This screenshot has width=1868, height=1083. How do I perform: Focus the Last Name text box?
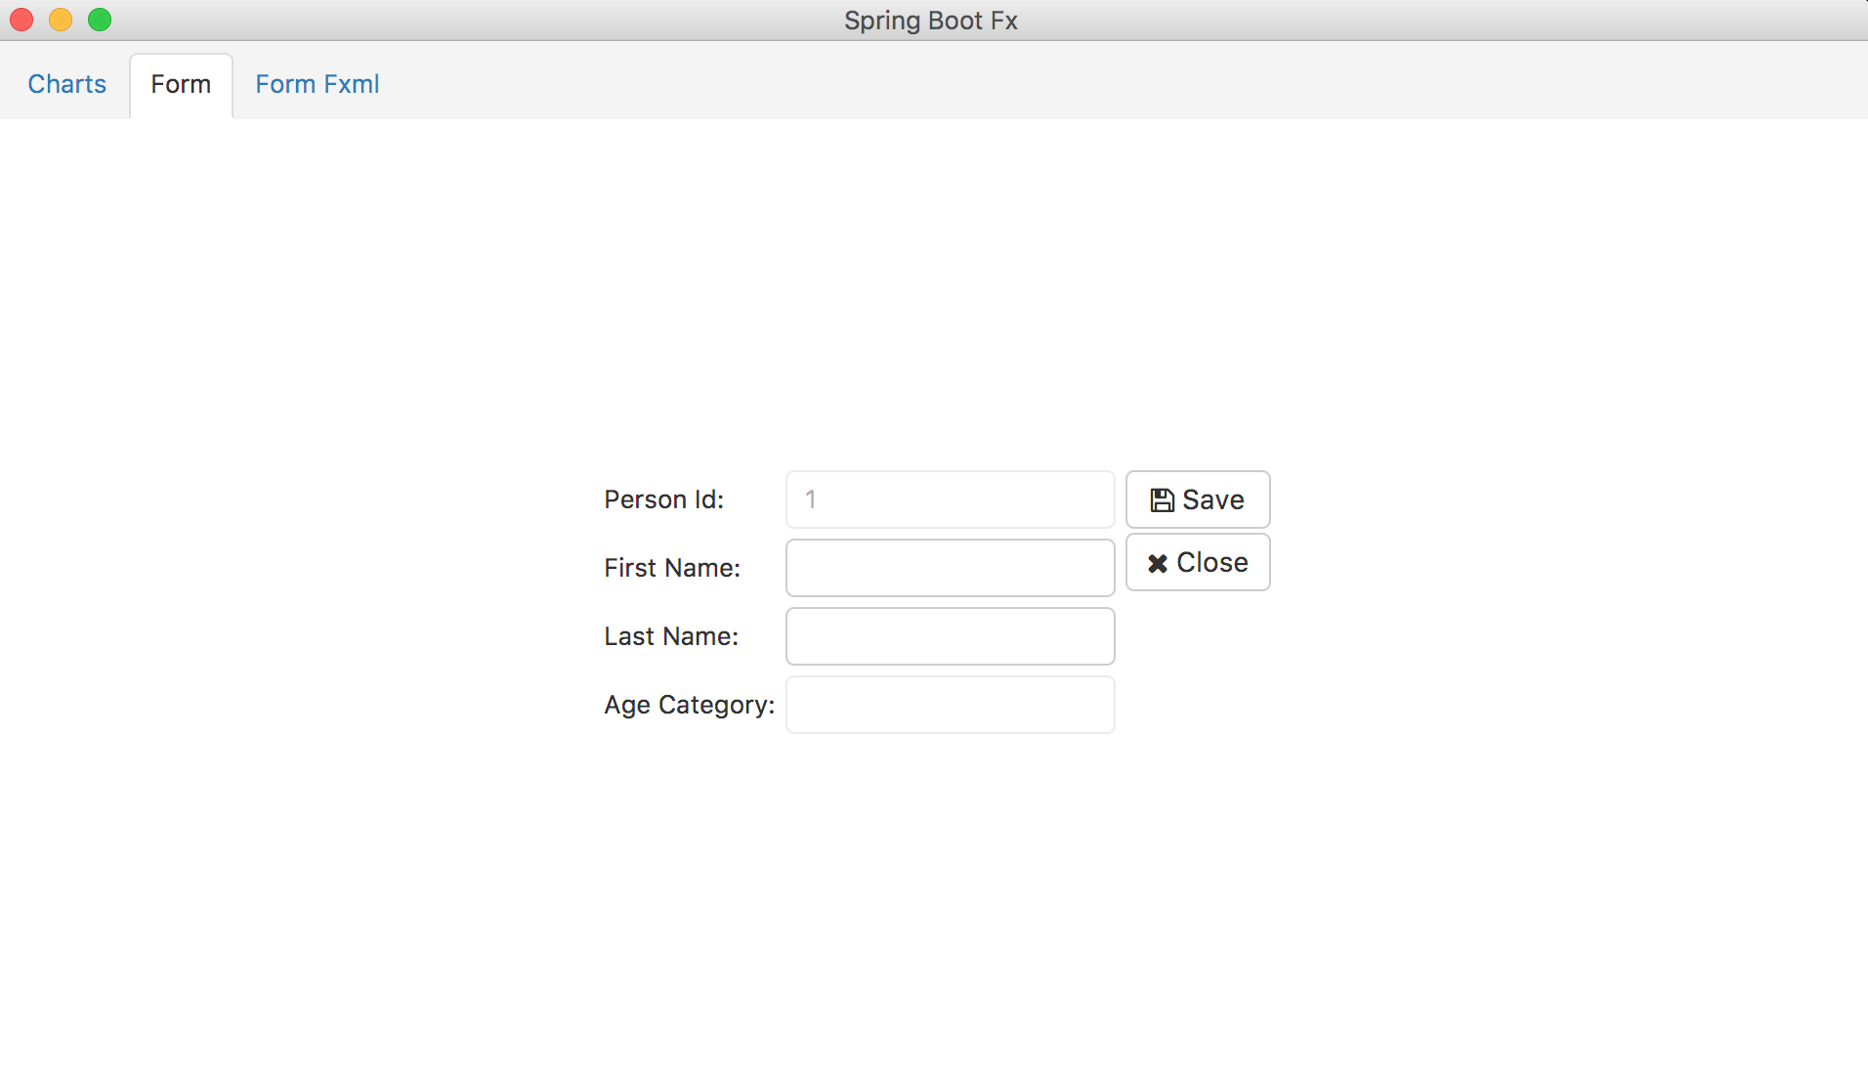click(x=950, y=636)
